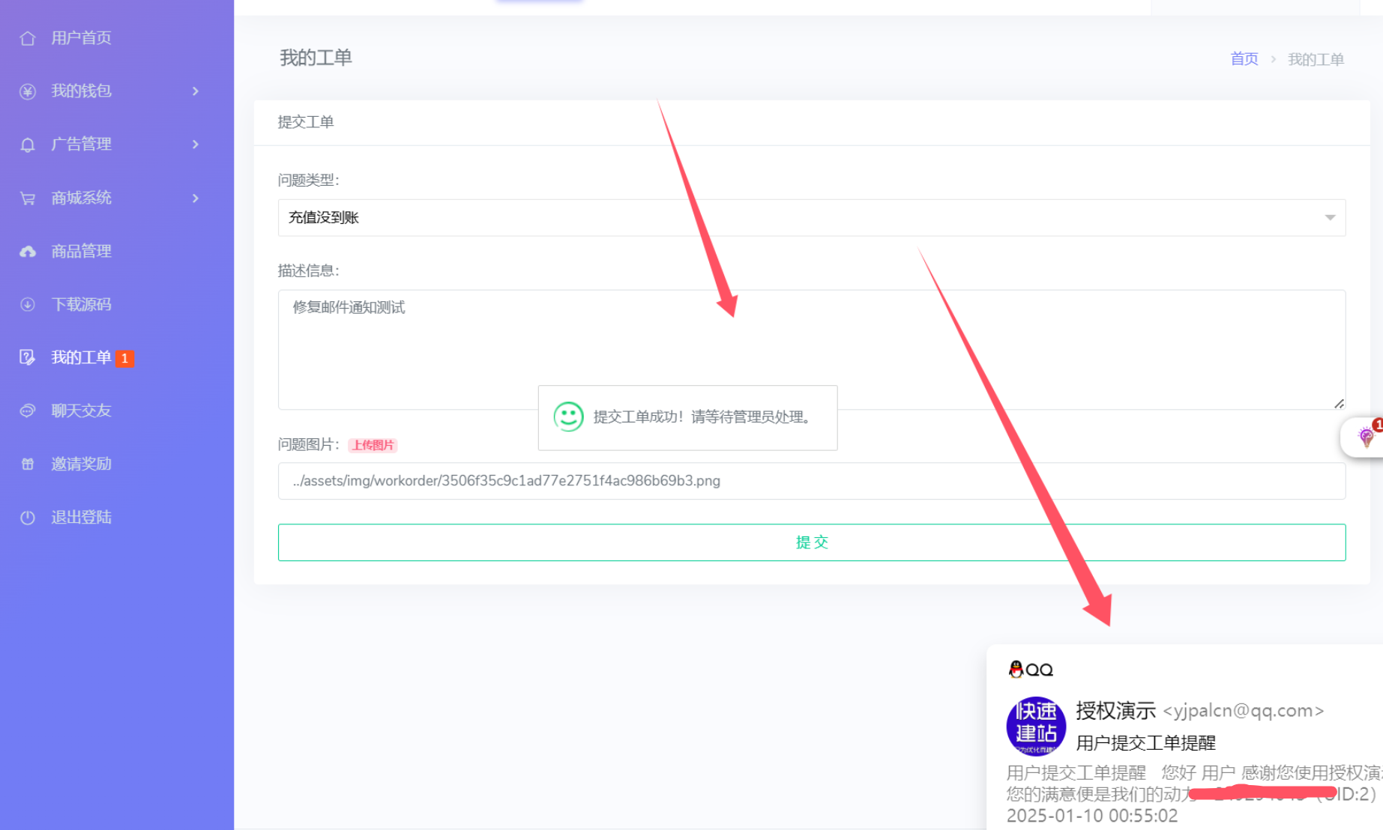This screenshot has height=830, width=1383.
Task: Expand the 我的钱包 submenu chevron
Action: point(196,91)
